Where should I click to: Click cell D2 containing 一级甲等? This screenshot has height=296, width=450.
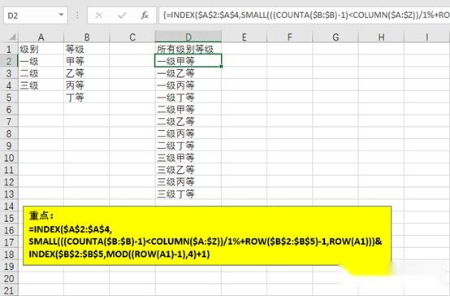point(188,61)
